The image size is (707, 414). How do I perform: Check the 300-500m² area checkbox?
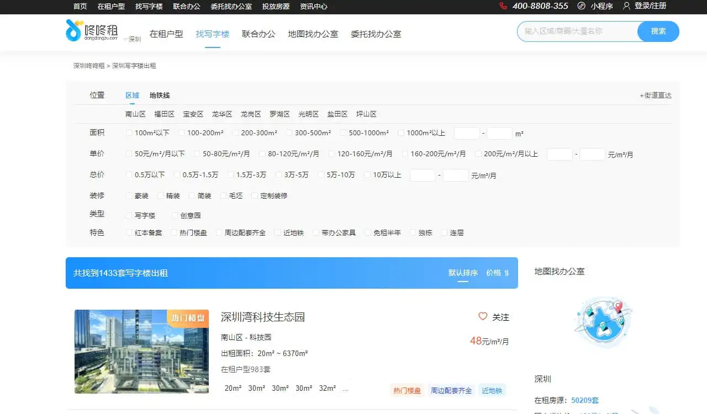pos(289,133)
